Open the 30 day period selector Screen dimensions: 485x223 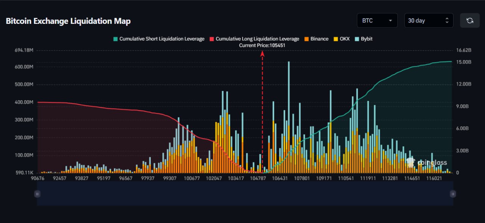click(429, 20)
